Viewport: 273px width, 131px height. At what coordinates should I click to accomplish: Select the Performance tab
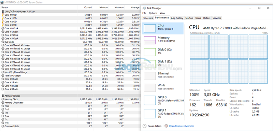pyautogui.click(x=162, y=18)
